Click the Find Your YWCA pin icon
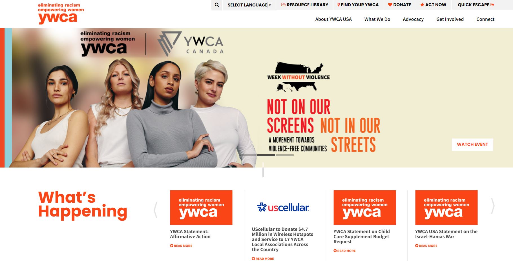Image resolution: width=513 pixels, height=261 pixels. [x=339, y=5]
